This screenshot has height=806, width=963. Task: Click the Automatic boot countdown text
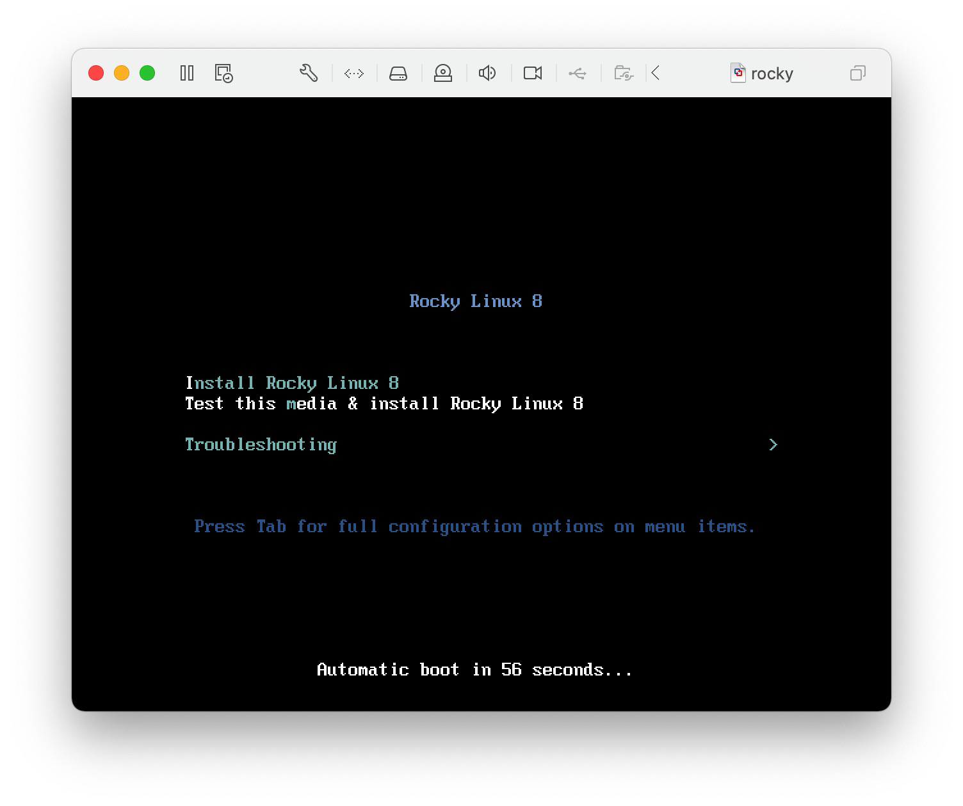tap(474, 670)
